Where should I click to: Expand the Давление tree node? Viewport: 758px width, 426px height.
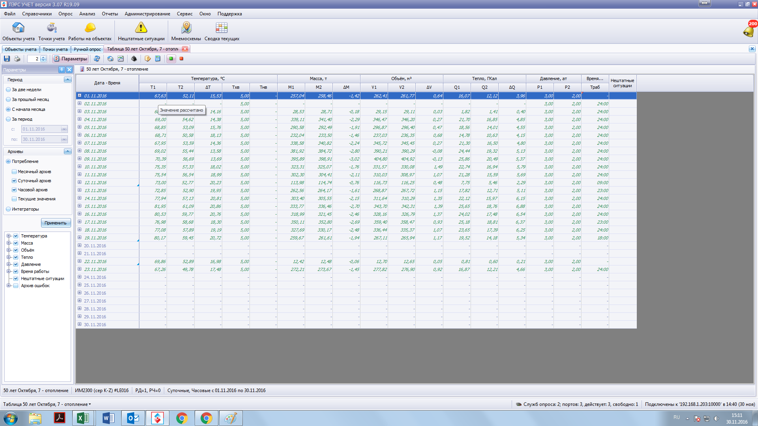tap(9, 264)
